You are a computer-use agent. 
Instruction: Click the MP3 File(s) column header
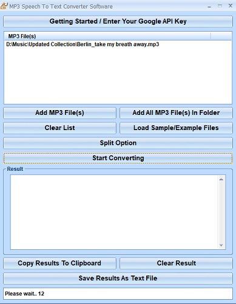[107, 36]
